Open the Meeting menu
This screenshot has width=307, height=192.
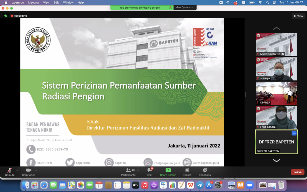pyautogui.click(x=33, y=2)
